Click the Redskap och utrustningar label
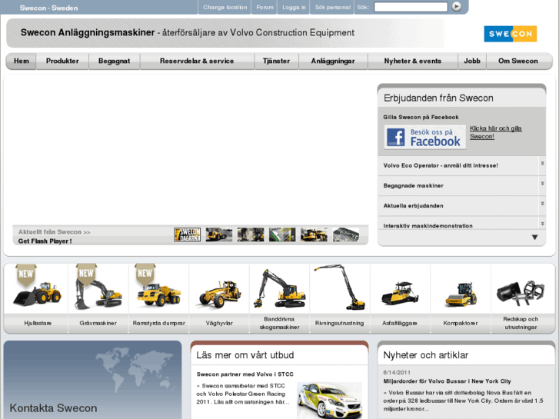Image resolution: width=559 pixels, height=419 pixels. 521,323
